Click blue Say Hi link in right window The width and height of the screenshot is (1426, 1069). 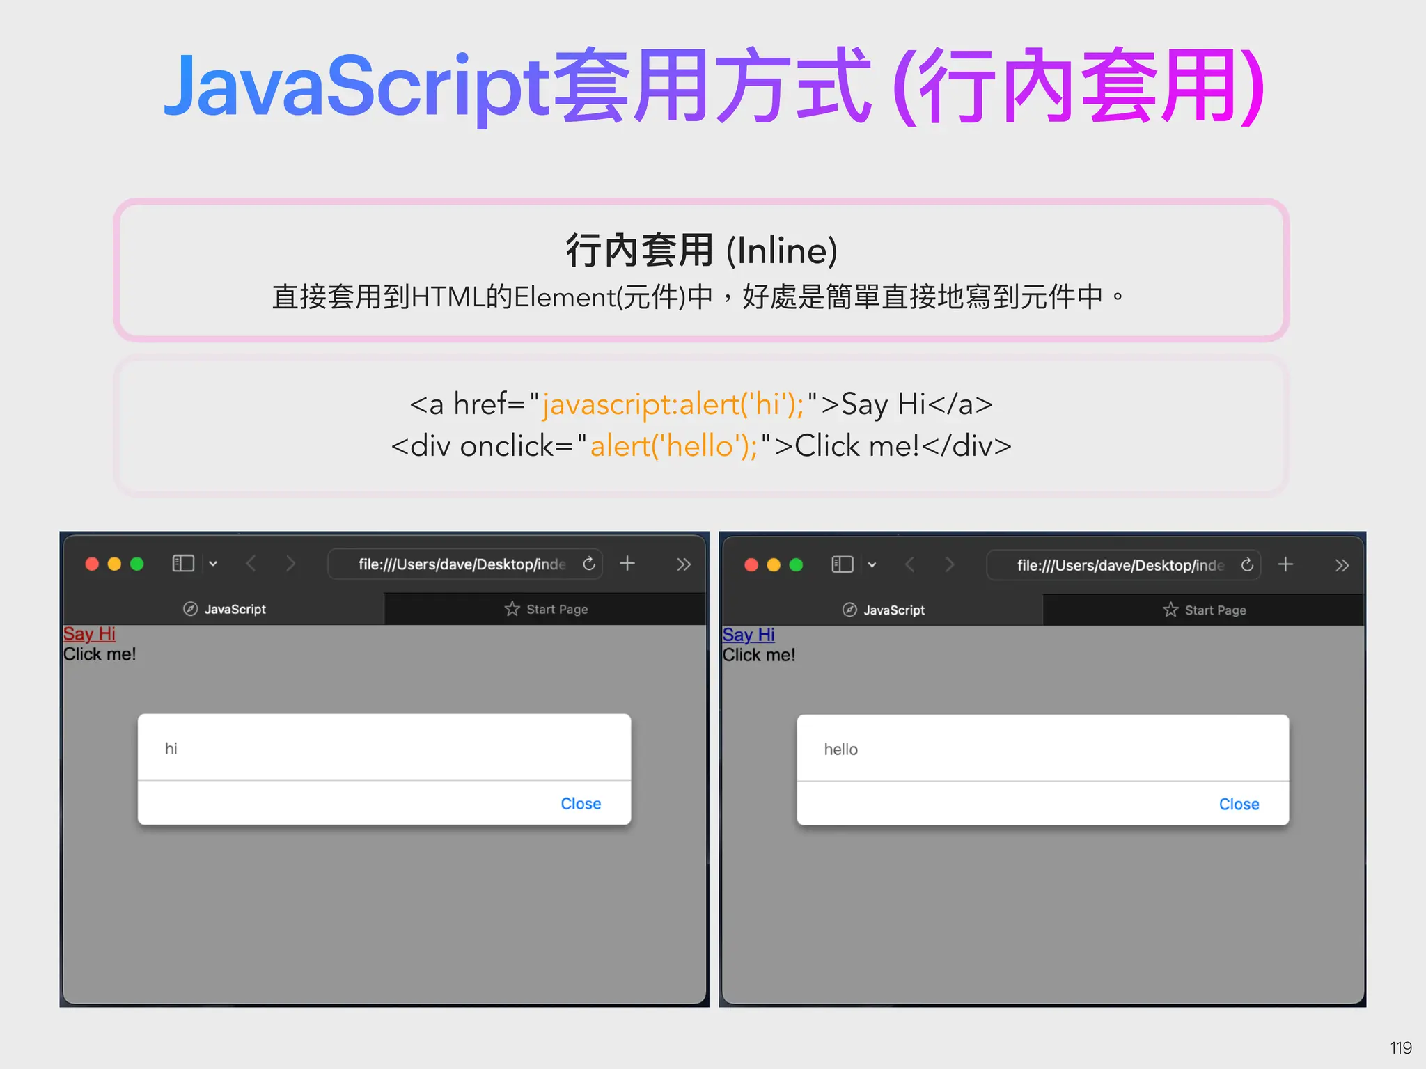749,635
